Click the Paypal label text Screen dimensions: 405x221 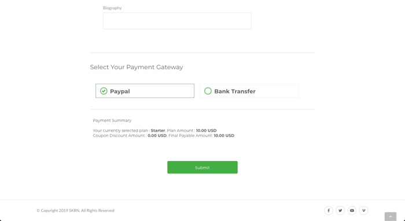click(120, 91)
